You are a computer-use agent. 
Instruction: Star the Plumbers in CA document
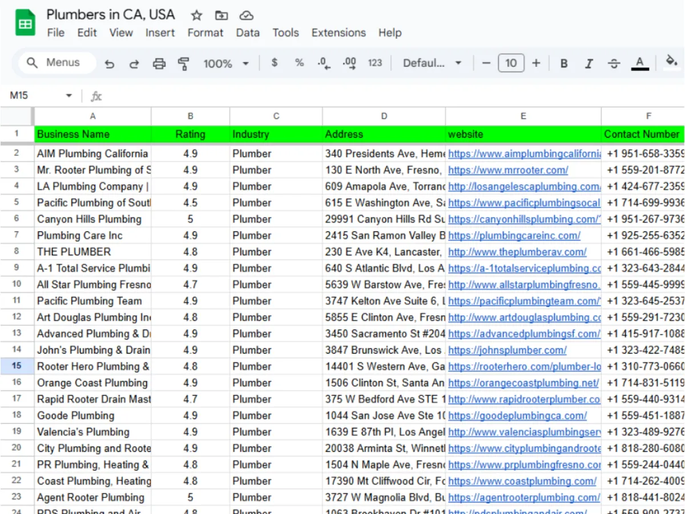(x=196, y=15)
